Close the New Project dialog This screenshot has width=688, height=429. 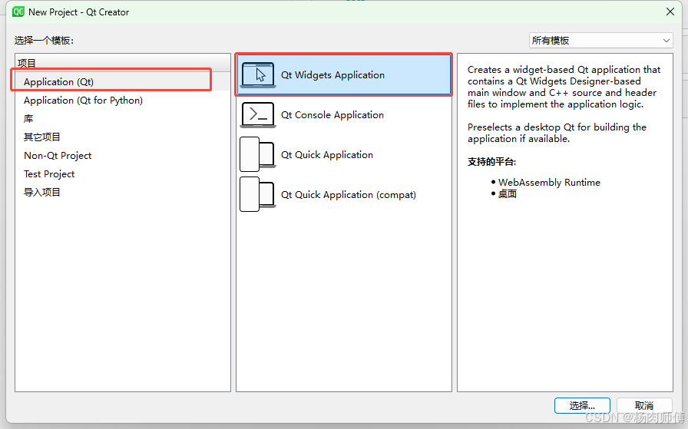click(x=670, y=12)
